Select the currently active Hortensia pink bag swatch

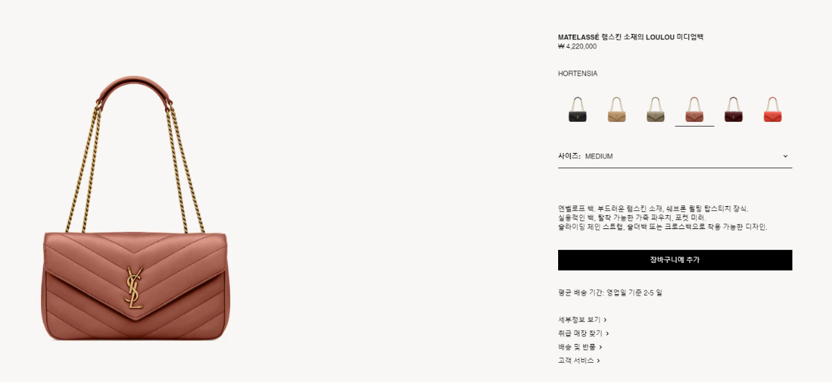click(695, 109)
